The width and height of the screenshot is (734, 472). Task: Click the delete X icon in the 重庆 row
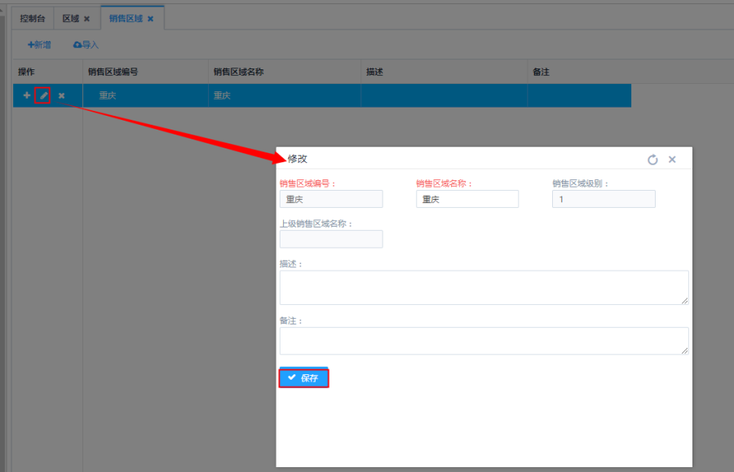(61, 95)
